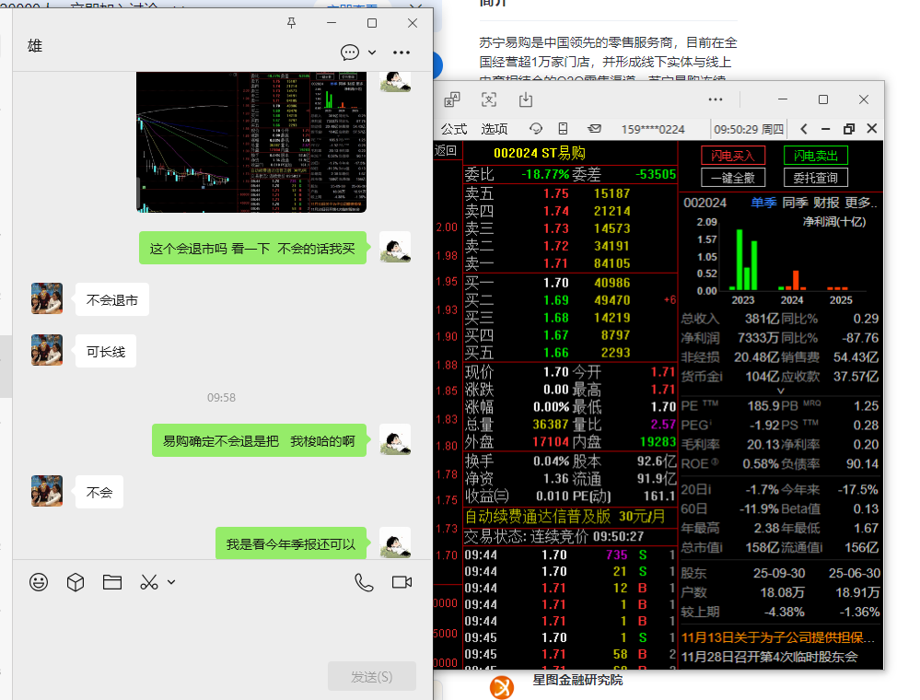Click the cube favorites icon in chat toolbar
Image resolution: width=920 pixels, height=700 pixels.
point(76,582)
